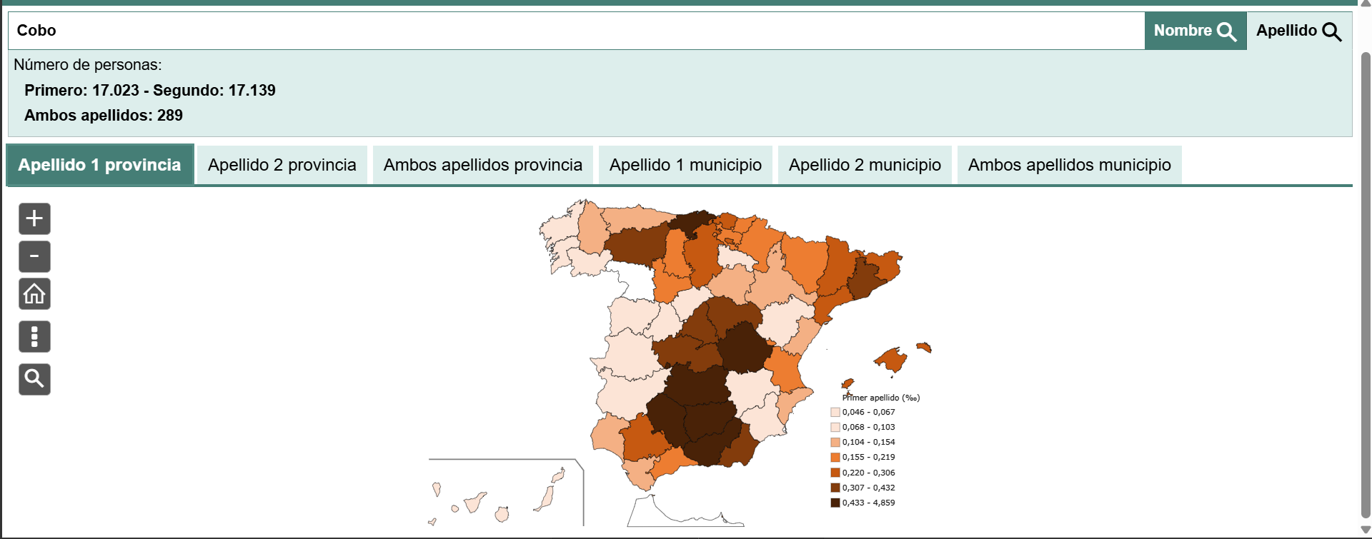Reset map to home extent
This screenshot has width=1372, height=539.
point(34,294)
